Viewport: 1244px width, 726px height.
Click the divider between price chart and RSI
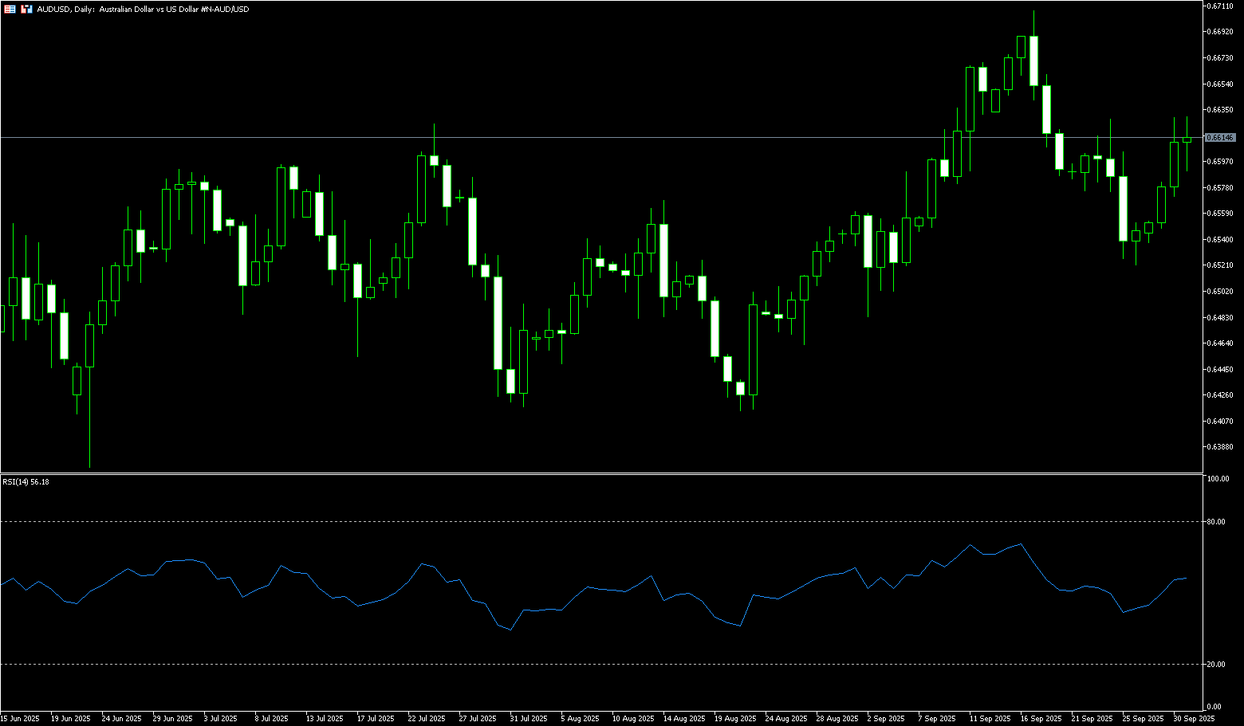pyautogui.click(x=598, y=474)
